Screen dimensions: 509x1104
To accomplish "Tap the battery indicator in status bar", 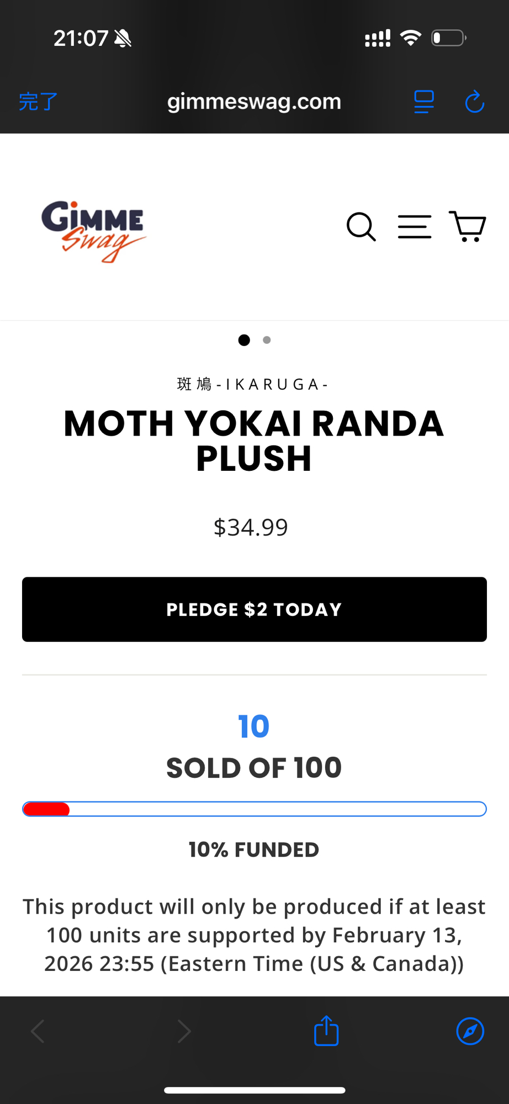I will pos(449,38).
